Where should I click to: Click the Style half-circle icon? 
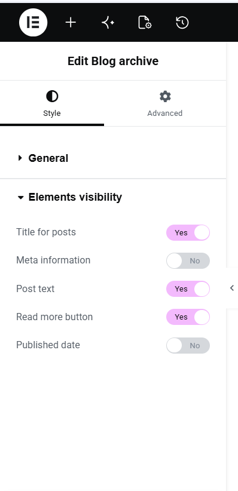pos(52,96)
